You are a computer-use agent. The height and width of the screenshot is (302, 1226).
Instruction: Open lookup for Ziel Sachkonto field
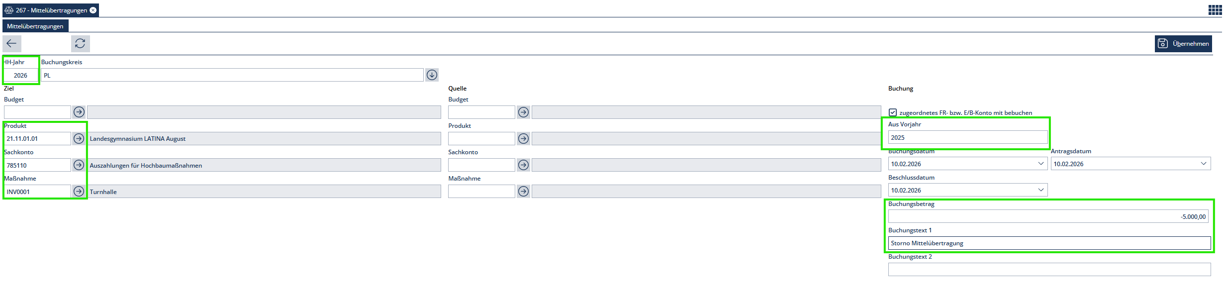[79, 165]
